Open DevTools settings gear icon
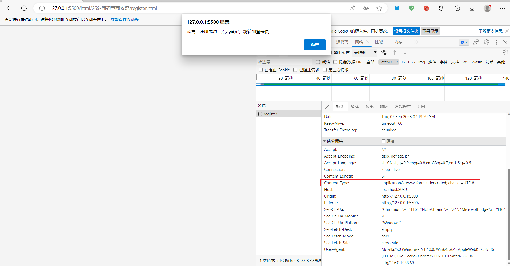 tap(487, 42)
